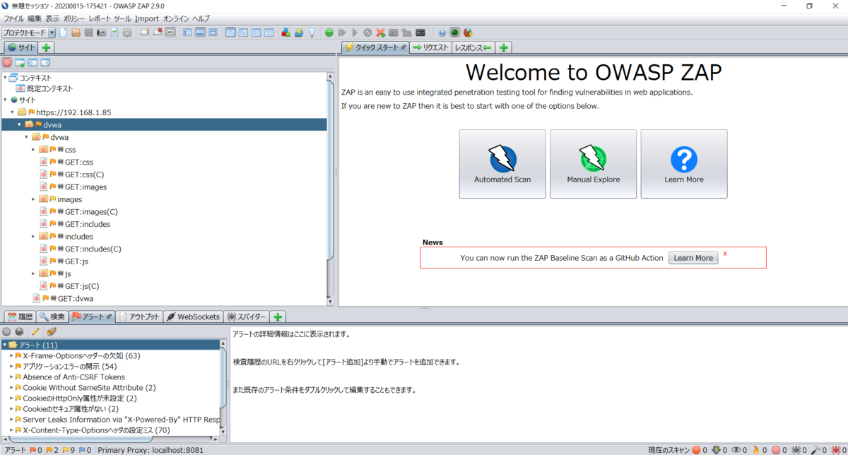Open Manual Explore
848x455 pixels.
click(593, 164)
